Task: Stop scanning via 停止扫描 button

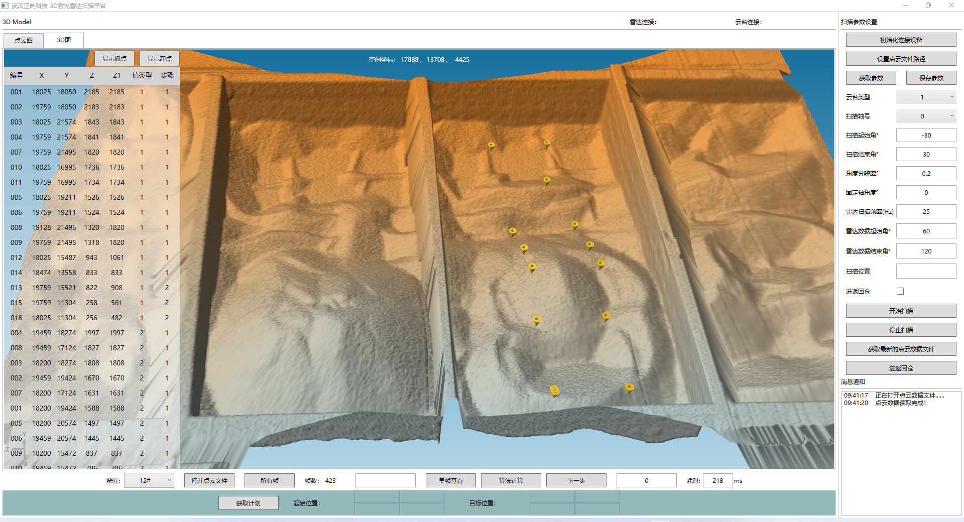Action: 901,330
